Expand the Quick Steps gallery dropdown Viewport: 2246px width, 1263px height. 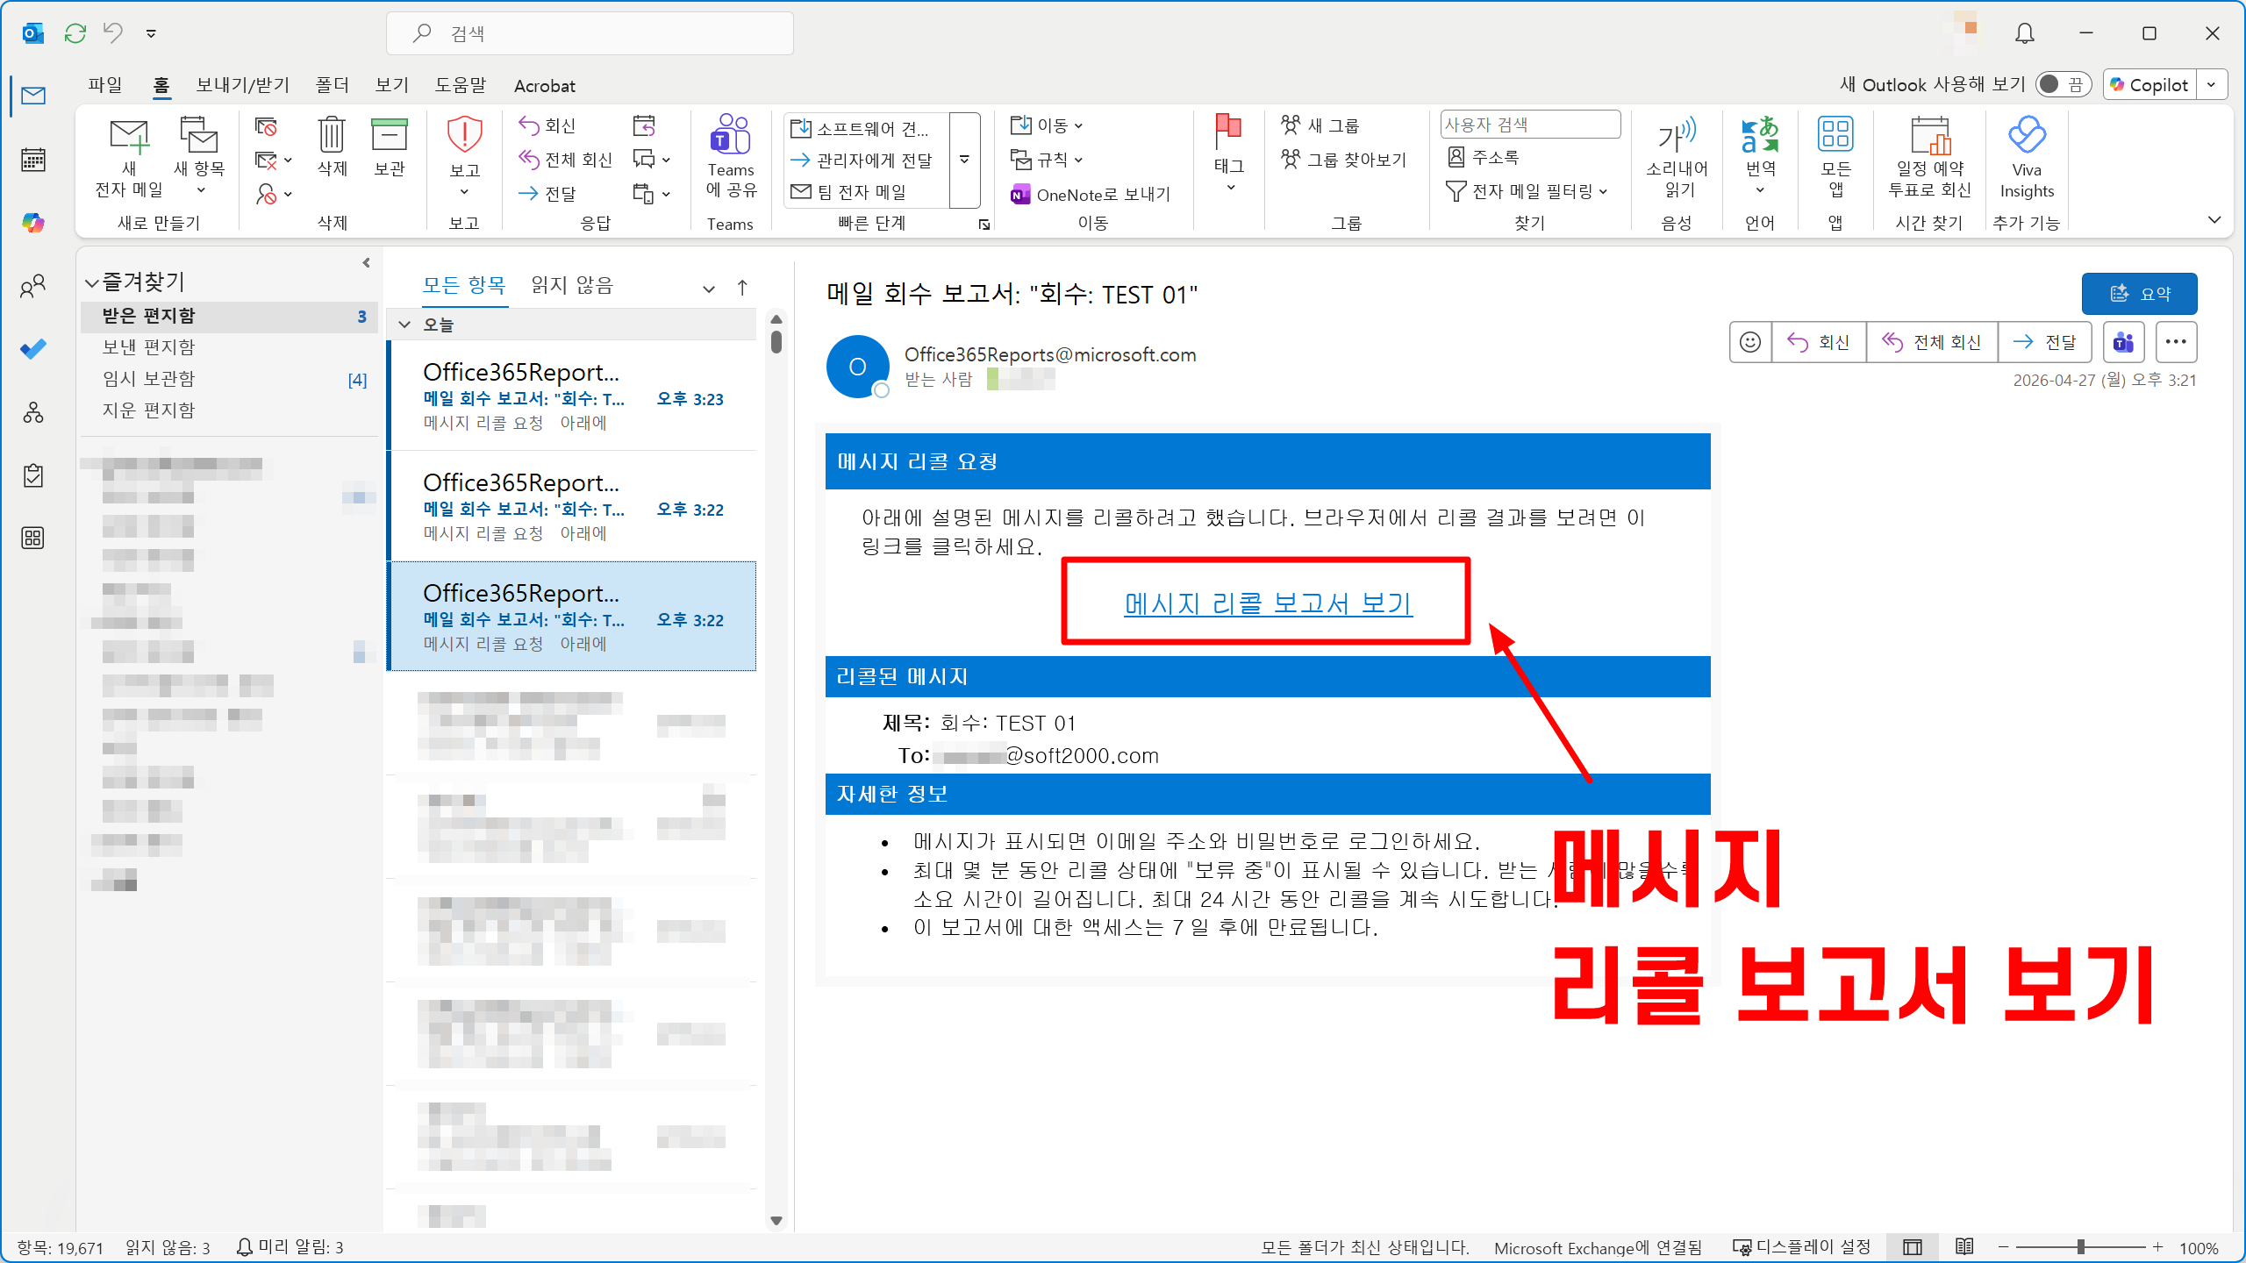tap(964, 160)
